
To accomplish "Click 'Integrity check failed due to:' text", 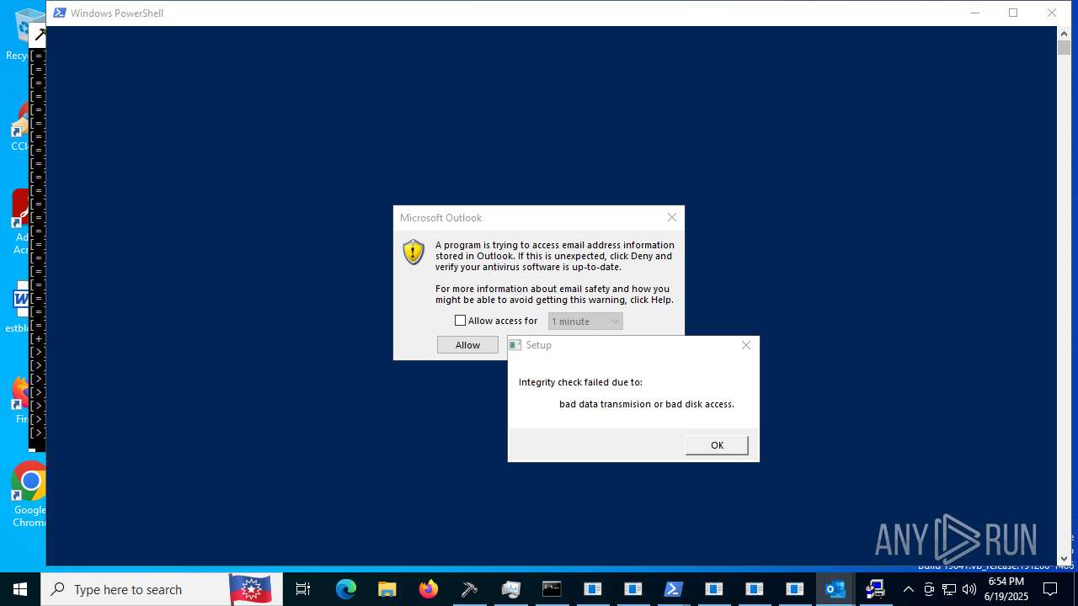I will tap(580, 382).
